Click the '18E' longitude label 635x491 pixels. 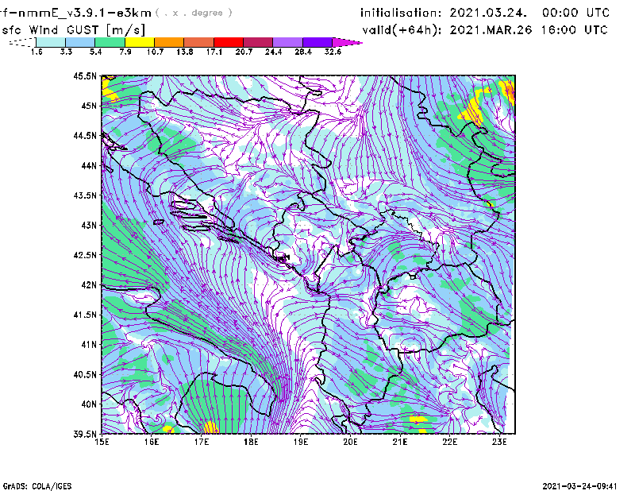[x=251, y=442]
